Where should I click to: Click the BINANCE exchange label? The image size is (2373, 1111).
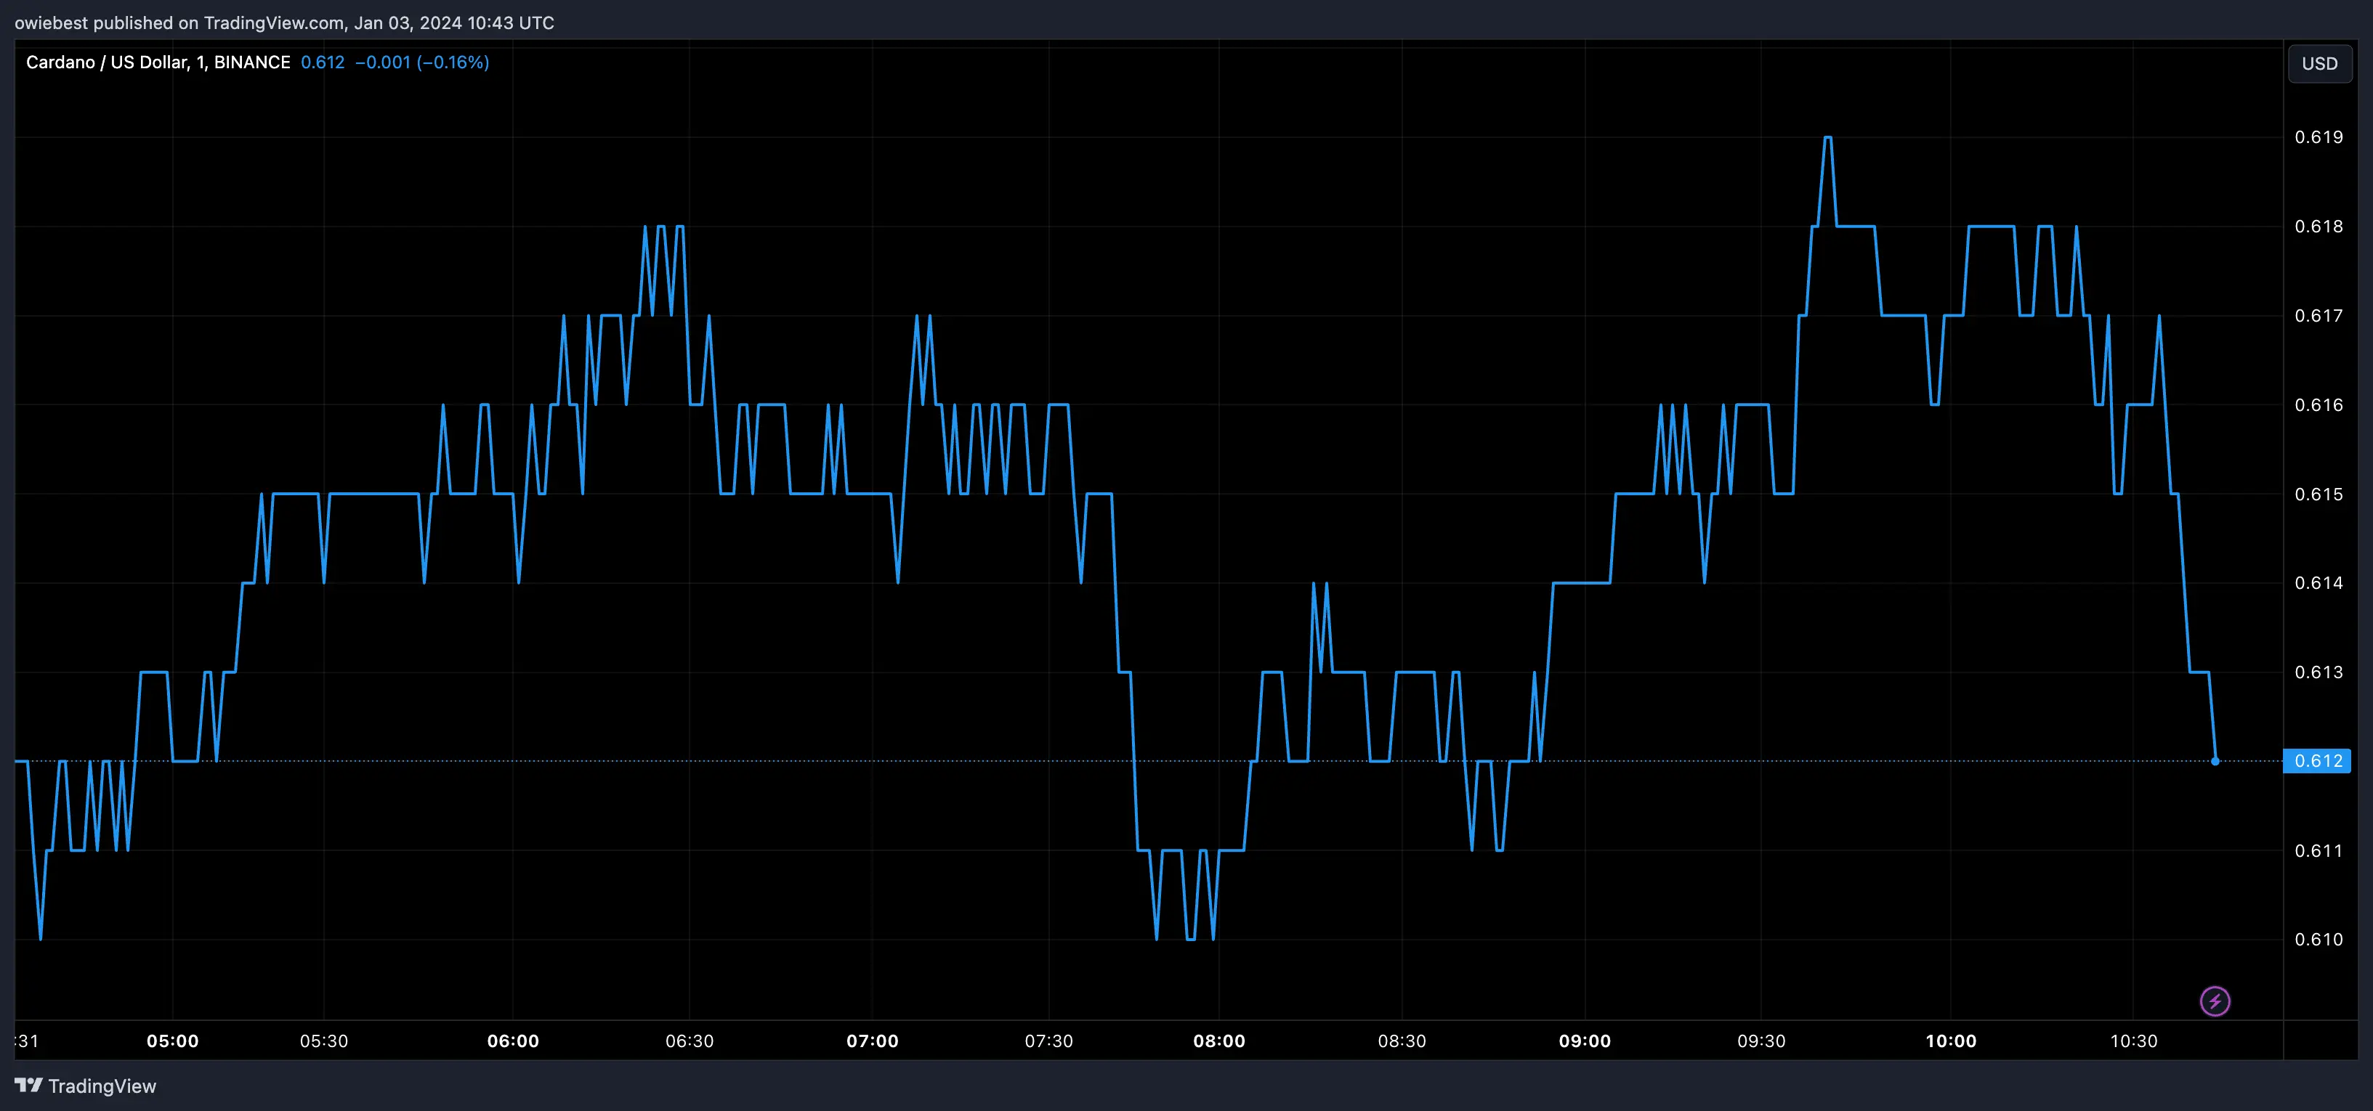251,62
